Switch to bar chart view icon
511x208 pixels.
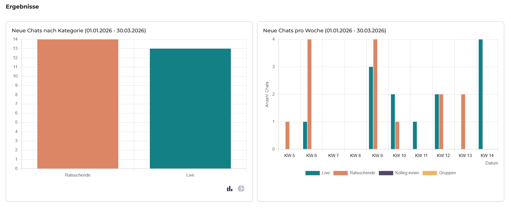click(x=229, y=189)
